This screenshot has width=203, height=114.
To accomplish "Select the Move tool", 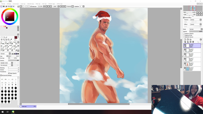I will pyautogui.click(x=2, y=40).
